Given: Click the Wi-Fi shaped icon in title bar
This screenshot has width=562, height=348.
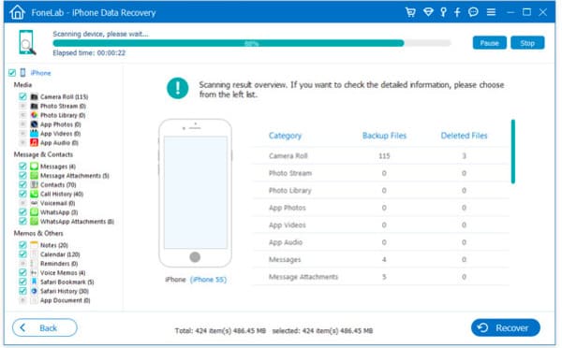Looking at the screenshot, I should [x=428, y=12].
